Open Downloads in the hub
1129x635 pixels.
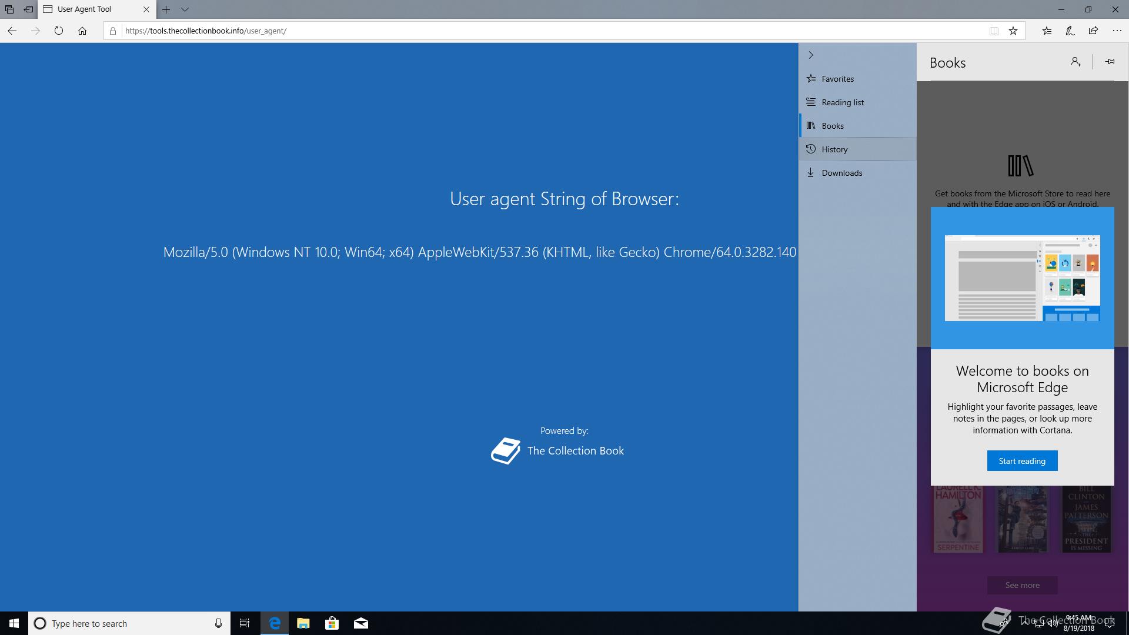[858, 173]
